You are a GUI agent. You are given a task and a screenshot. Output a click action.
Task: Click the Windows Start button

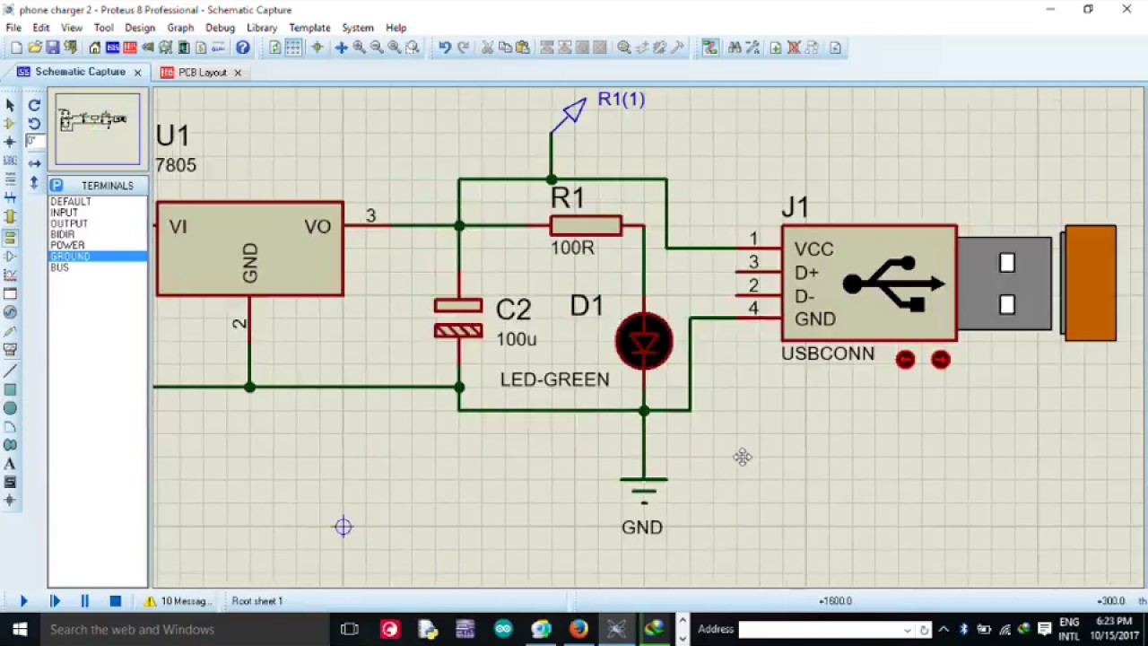pos(19,629)
